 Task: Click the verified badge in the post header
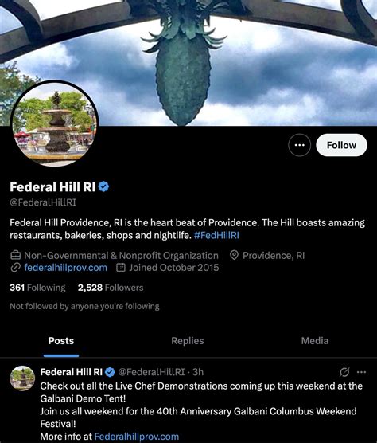click(110, 372)
